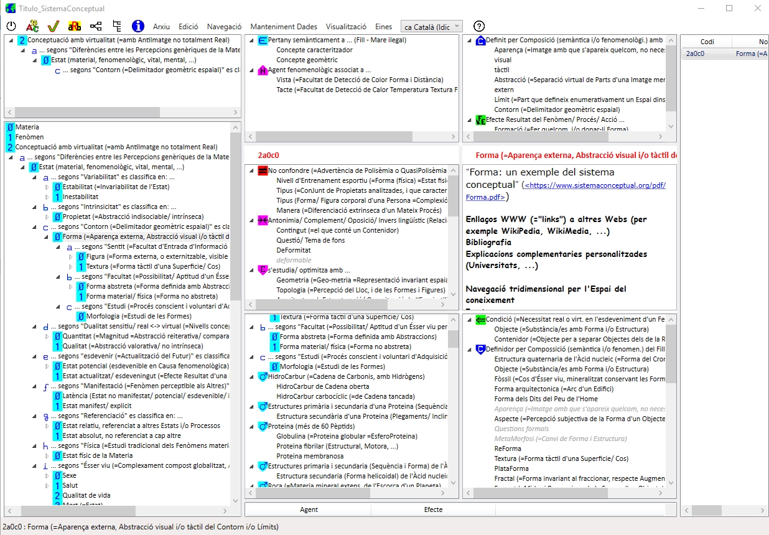Click the blue C icon beside 'Definidor per Composició'
Viewport: 769px width, 535px height.
pos(480,350)
